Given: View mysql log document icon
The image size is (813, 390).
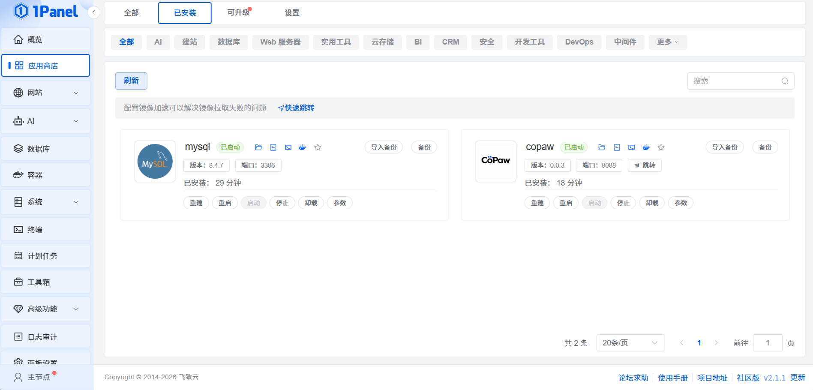Looking at the screenshot, I should [273, 147].
